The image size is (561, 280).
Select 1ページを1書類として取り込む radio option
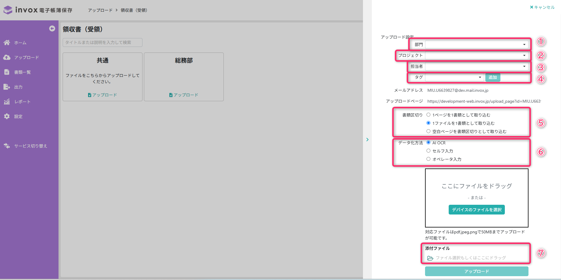(428, 115)
